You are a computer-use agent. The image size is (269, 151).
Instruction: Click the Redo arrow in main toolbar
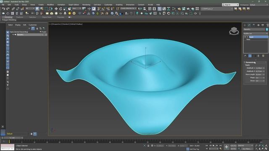pos(8,9)
